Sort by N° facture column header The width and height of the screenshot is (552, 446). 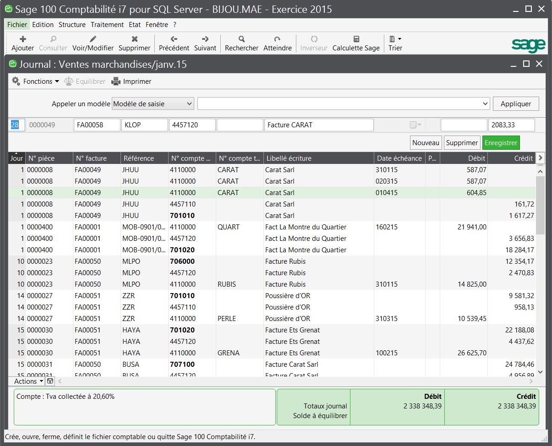(97, 158)
